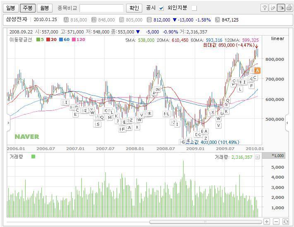This screenshot has width=294, height=227.
Task: Click the 확인 confirm button
Action: pos(134,8)
